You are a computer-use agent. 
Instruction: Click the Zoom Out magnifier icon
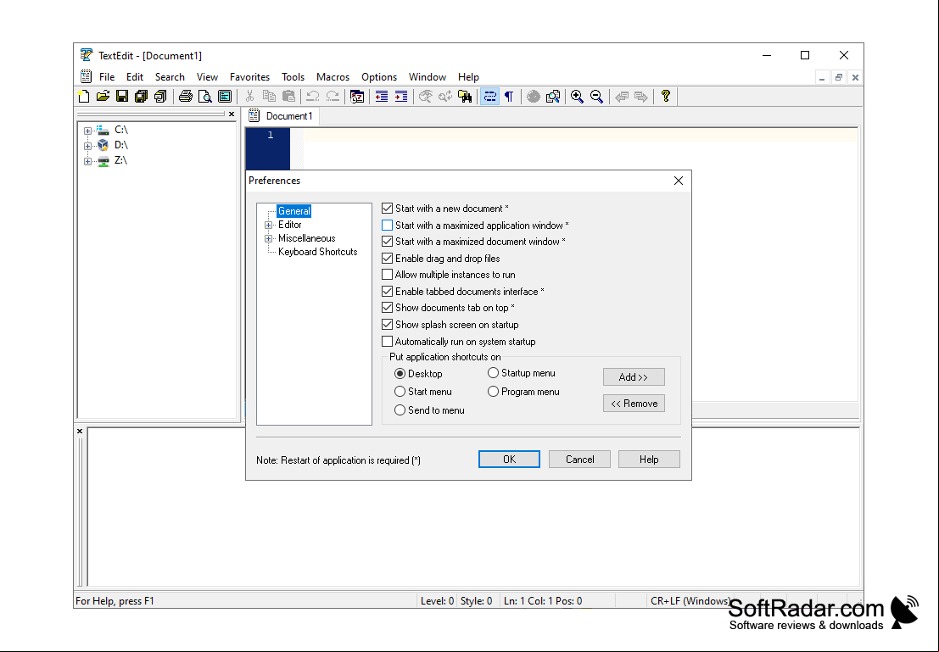[596, 97]
